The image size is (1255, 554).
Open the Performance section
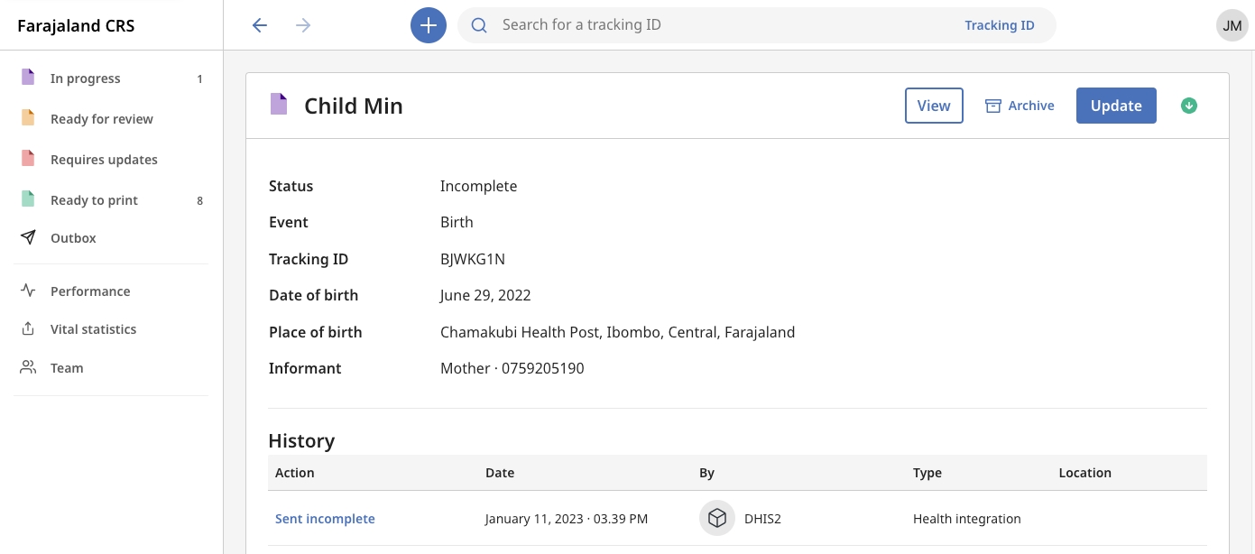tap(90, 291)
